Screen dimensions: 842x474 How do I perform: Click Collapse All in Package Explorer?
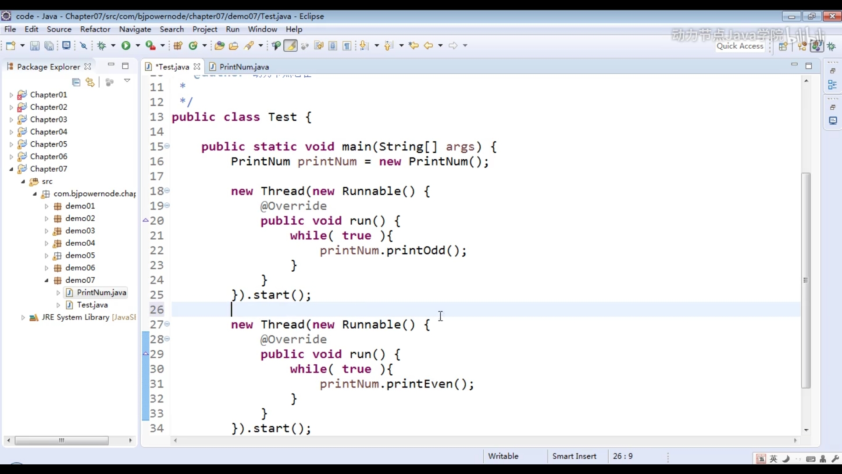click(76, 82)
